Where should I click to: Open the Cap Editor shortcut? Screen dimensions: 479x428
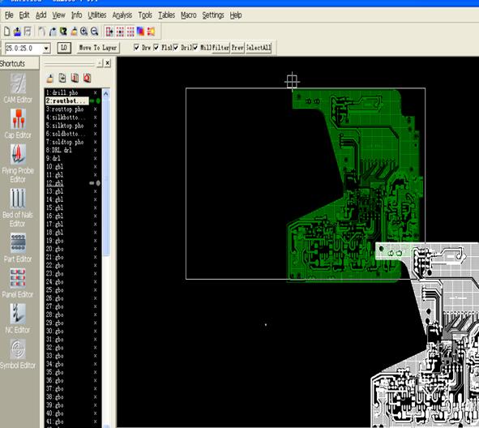[x=18, y=124]
